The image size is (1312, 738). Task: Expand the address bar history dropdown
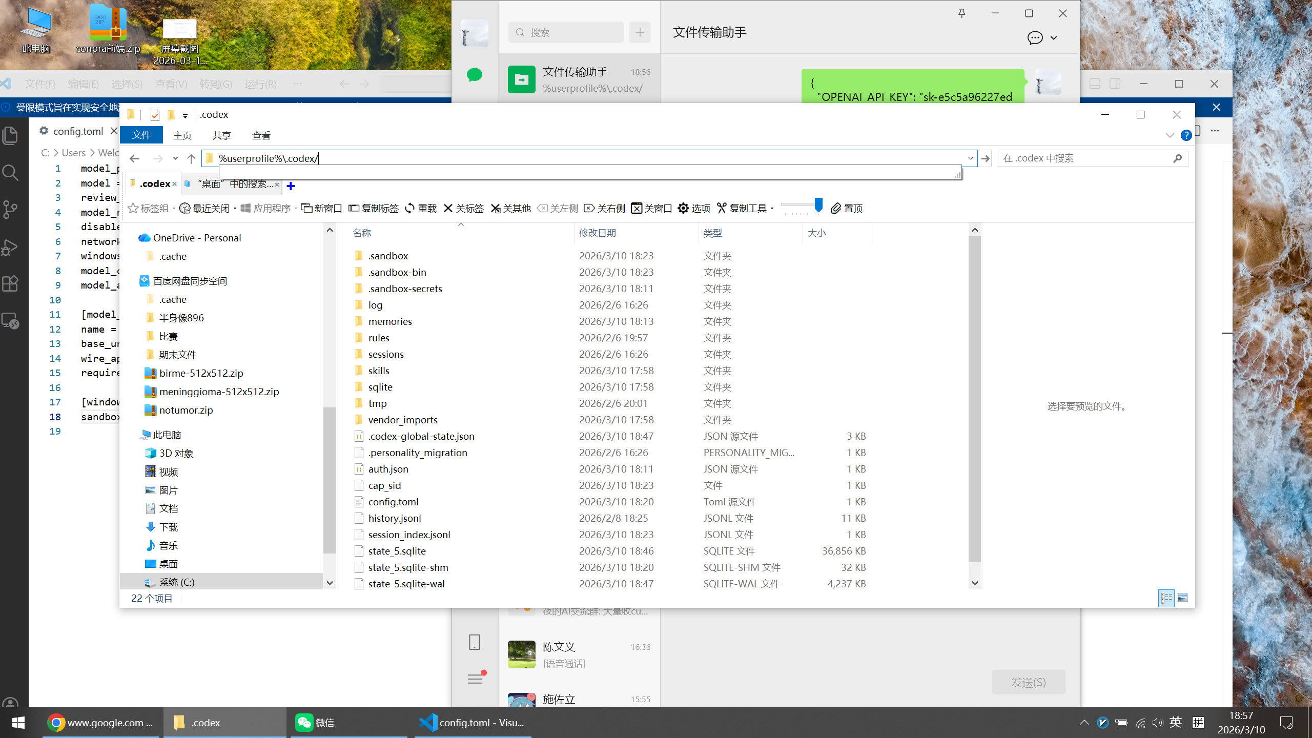tap(970, 158)
